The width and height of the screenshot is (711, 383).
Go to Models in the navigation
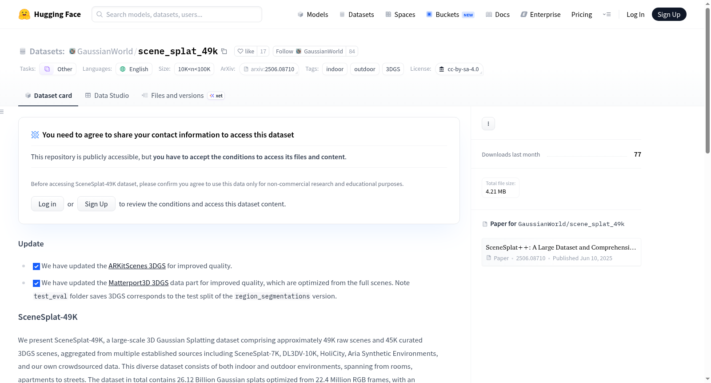(313, 14)
